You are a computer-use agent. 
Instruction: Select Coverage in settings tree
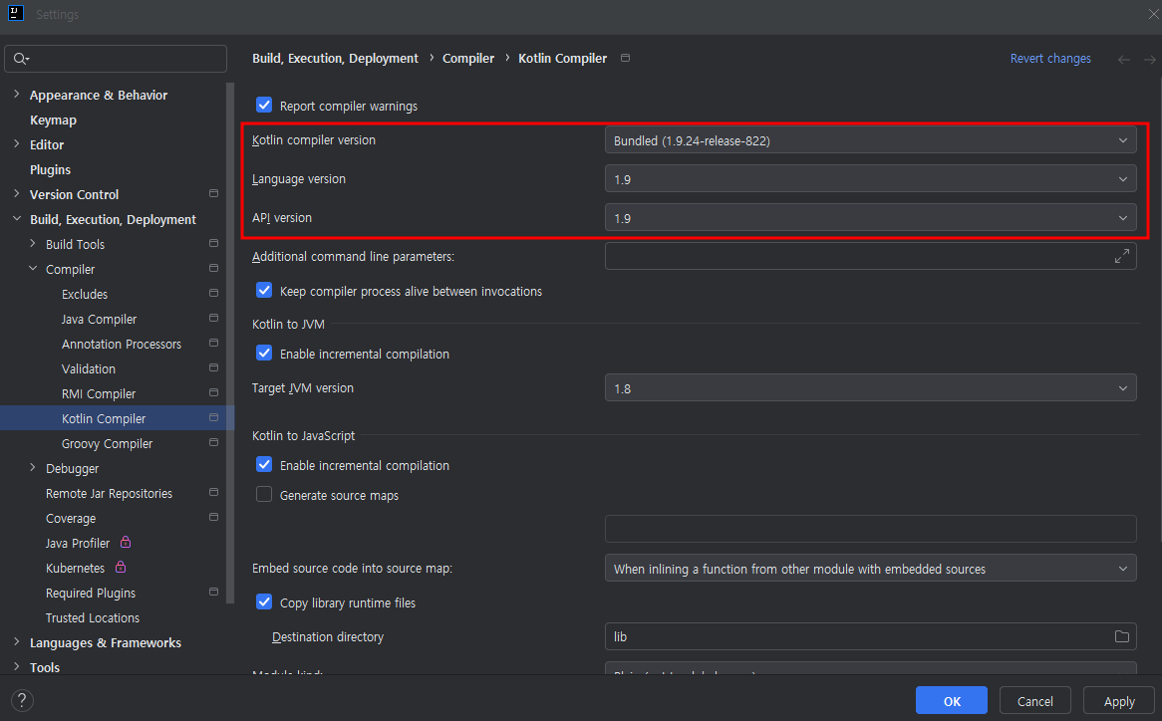click(x=71, y=519)
